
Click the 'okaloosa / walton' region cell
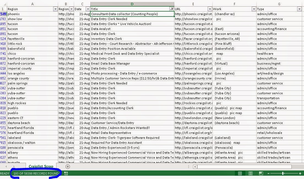32,143
